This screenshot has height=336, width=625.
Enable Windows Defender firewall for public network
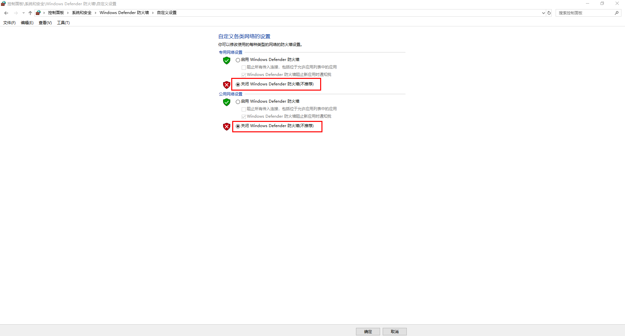(x=238, y=102)
